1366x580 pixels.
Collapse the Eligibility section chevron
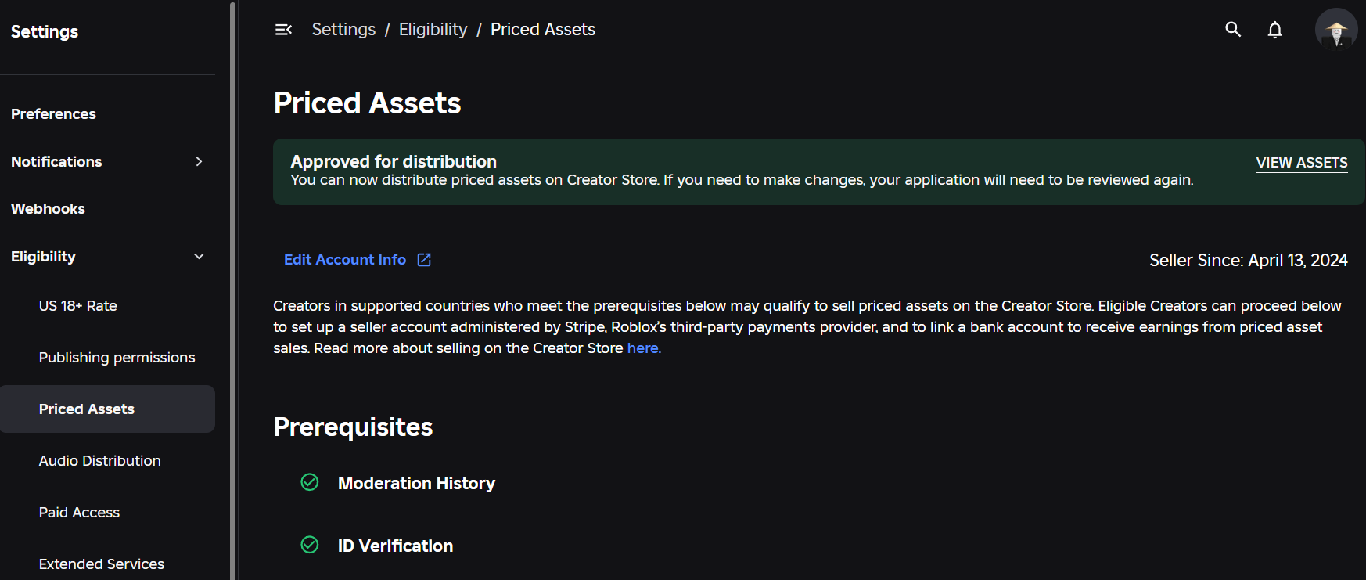(x=199, y=256)
